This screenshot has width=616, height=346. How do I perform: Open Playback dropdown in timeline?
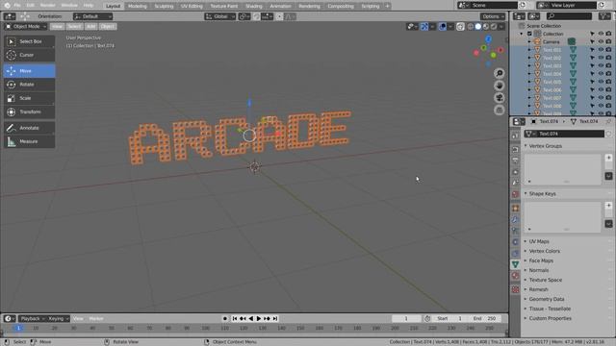(32, 318)
